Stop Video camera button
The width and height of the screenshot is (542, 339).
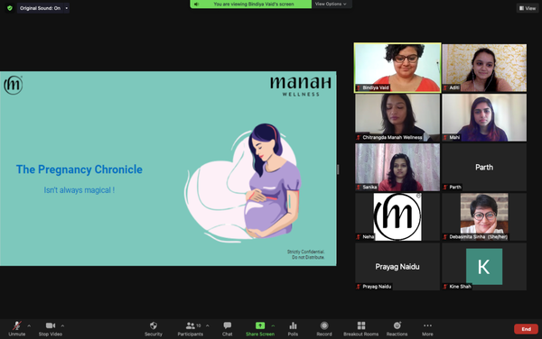[51, 329]
